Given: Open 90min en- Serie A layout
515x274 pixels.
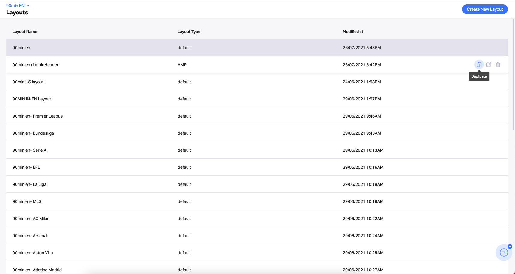Looking at the screenshot, I should coord(257,150).
